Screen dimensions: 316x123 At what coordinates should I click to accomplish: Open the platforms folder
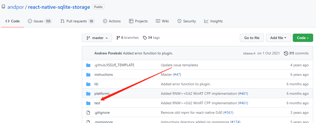[102, 93]
